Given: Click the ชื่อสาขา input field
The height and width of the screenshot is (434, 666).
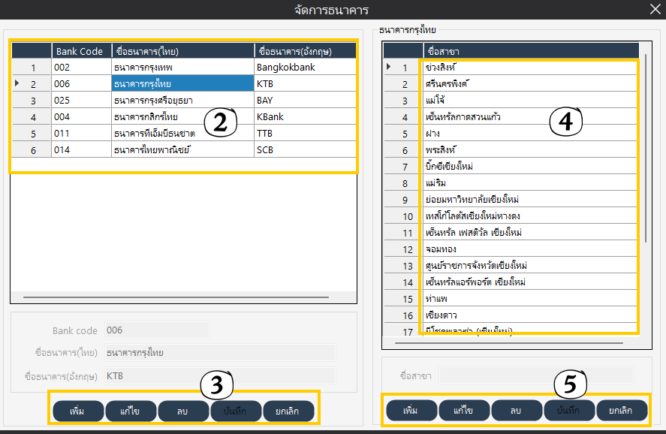Looking at the screenshot, I should pyautogui.click(x=536, y=375).
